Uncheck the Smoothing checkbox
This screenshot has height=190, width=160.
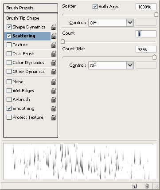[x=9, y=109]
